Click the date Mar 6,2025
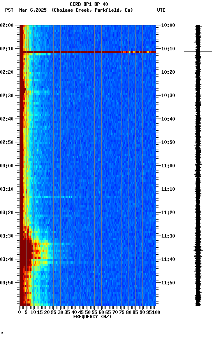 33,10
